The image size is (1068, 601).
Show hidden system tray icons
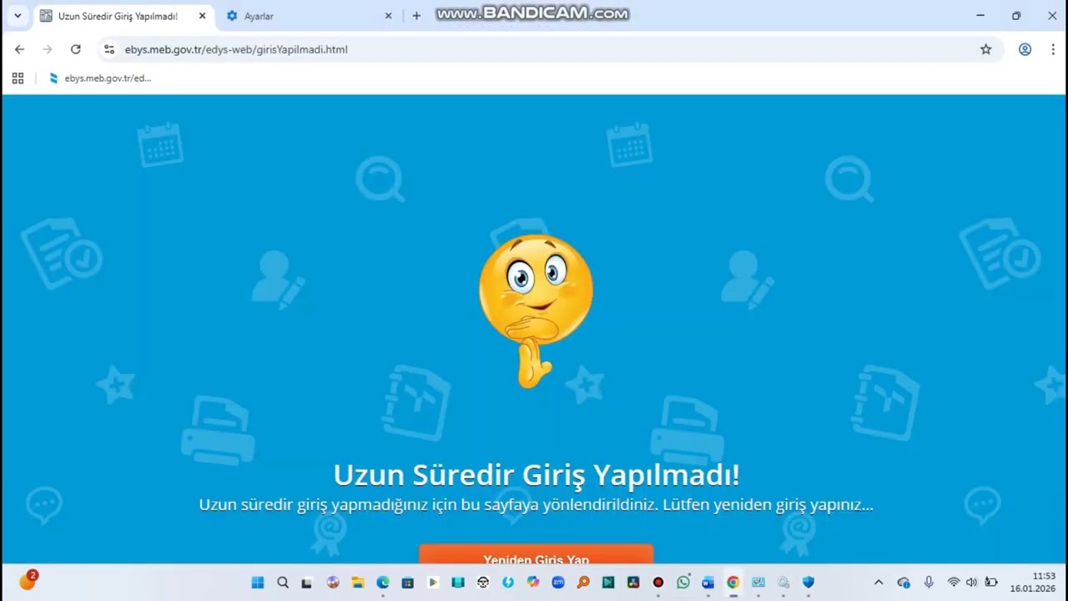pos(879,583)
